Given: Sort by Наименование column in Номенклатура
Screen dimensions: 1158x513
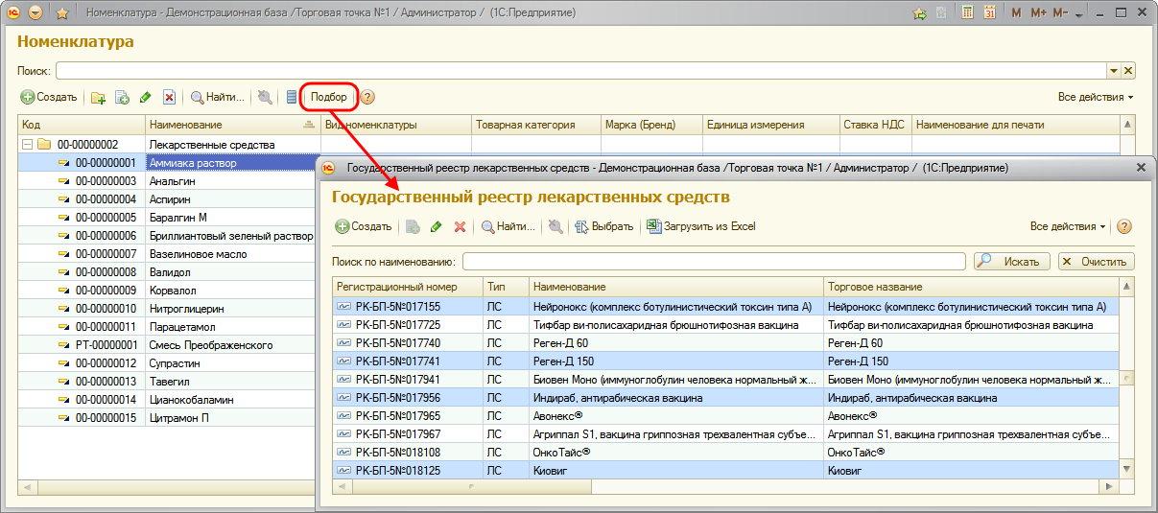Looking at the screenshot, I should pyautogui.click(x=221, y=125).
